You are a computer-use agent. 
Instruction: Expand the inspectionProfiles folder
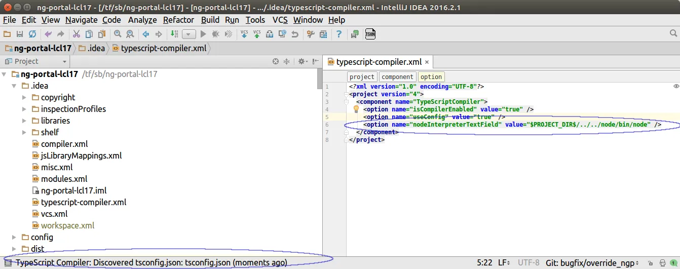24,109
